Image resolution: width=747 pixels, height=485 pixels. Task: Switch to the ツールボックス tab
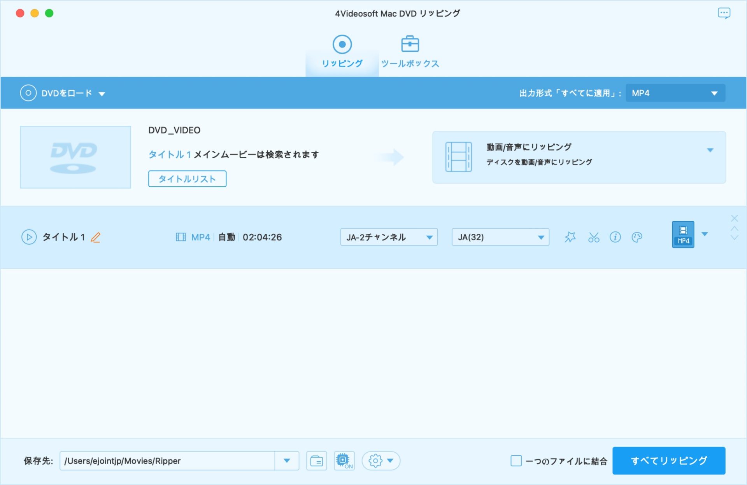pyautogui.click(x=410, y=51)
